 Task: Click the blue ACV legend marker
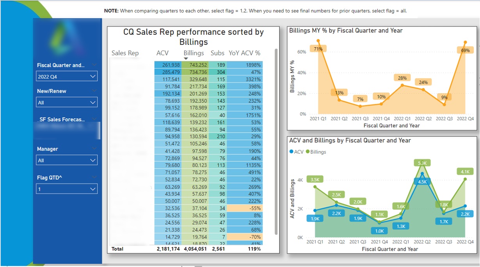[291, 152]
